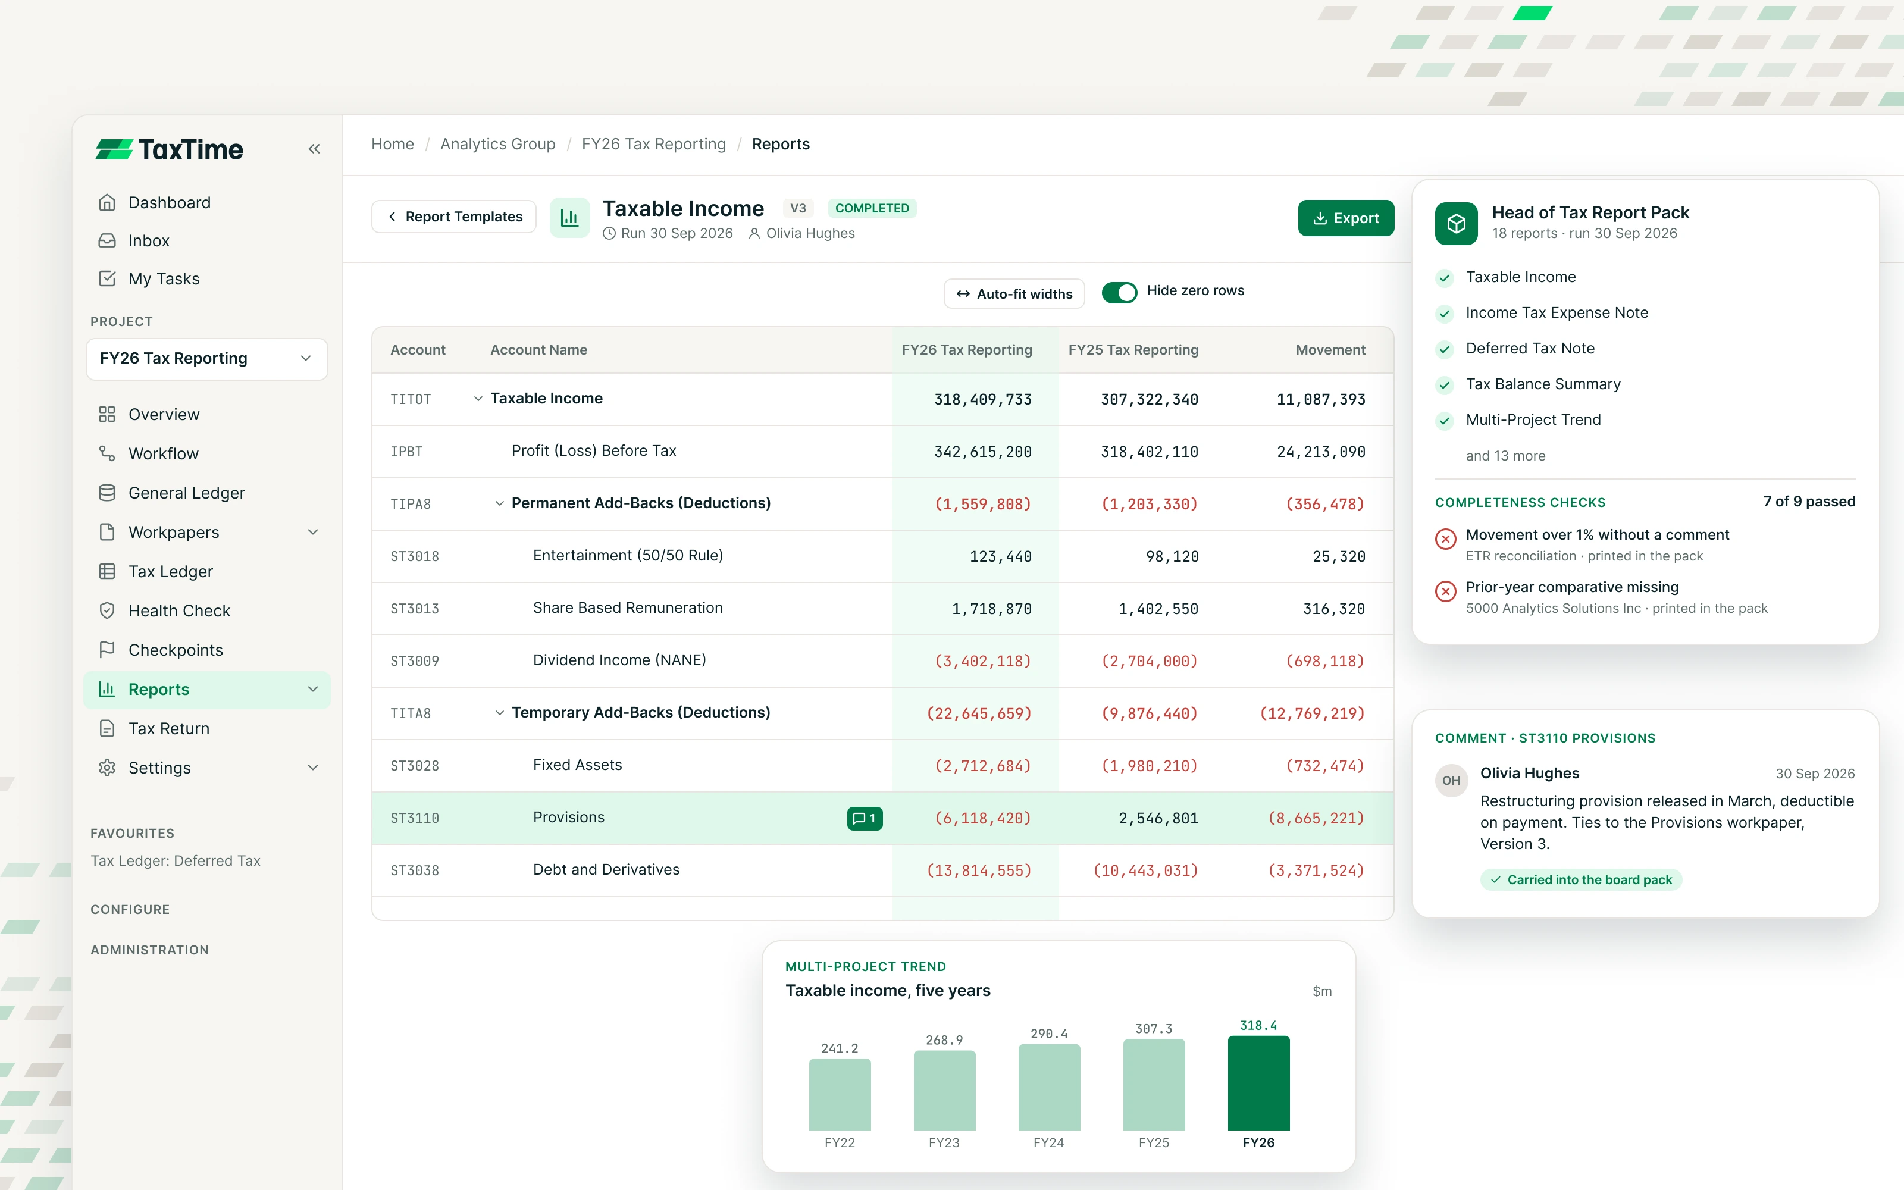Image resolution: width=1904 pixels, height=1190 pixels.
Task: Click the COMPLETED status badge
Action: 872,209
